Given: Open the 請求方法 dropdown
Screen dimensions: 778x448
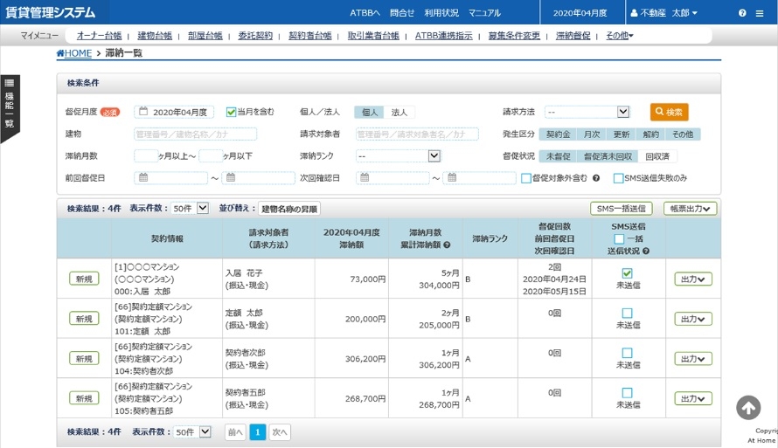Looking at the screenshot, I should (587, 112).
